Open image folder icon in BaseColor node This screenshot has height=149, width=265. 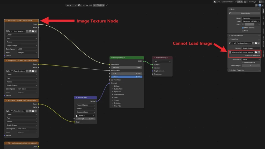(33, 31)
